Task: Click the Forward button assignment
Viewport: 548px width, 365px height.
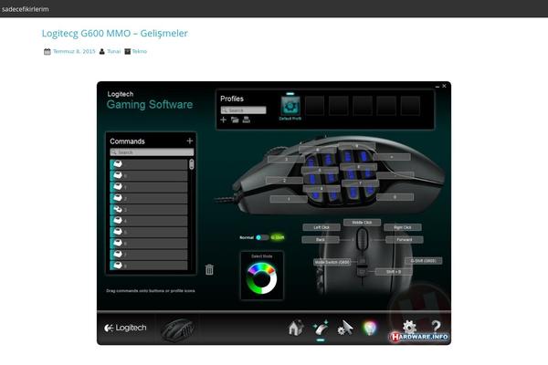Action: tap(405, 240)
